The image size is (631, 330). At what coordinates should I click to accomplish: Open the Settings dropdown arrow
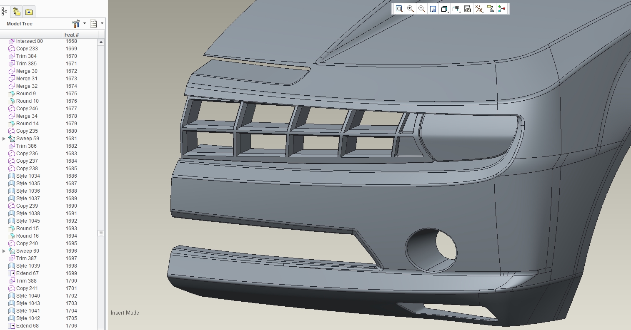click(85, 24)
